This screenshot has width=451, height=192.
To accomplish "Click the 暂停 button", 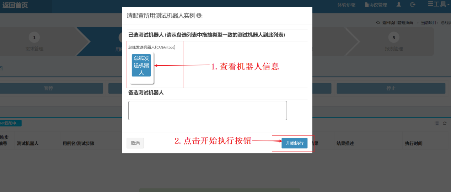I will (49, 88).
